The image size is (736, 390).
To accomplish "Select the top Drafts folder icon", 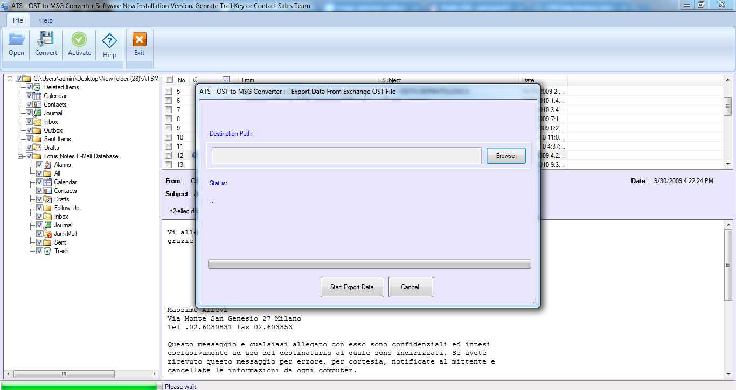I will tap(37, 148).
